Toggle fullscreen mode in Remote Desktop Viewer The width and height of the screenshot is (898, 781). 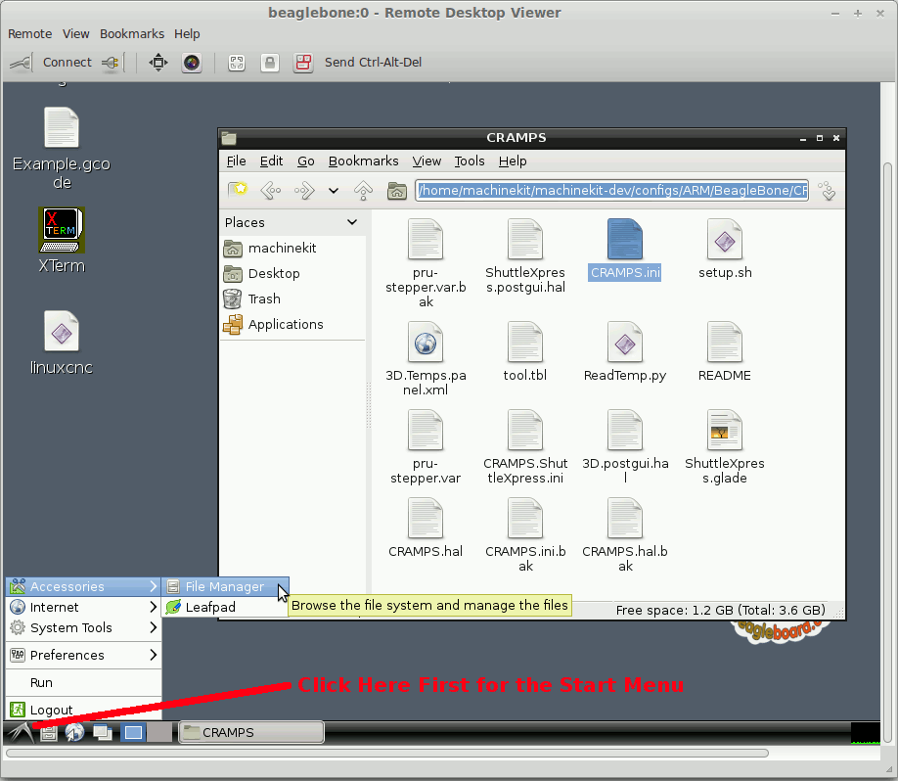point(158,63)
